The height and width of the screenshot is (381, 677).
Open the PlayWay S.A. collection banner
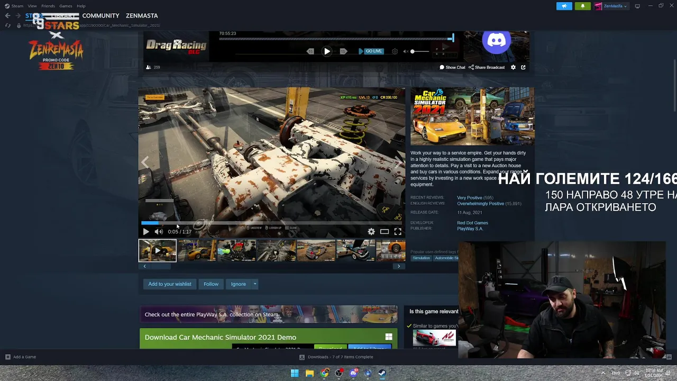[x=268, y=314]
